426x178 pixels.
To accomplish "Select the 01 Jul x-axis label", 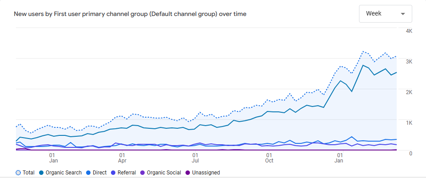I will (195, 158).
